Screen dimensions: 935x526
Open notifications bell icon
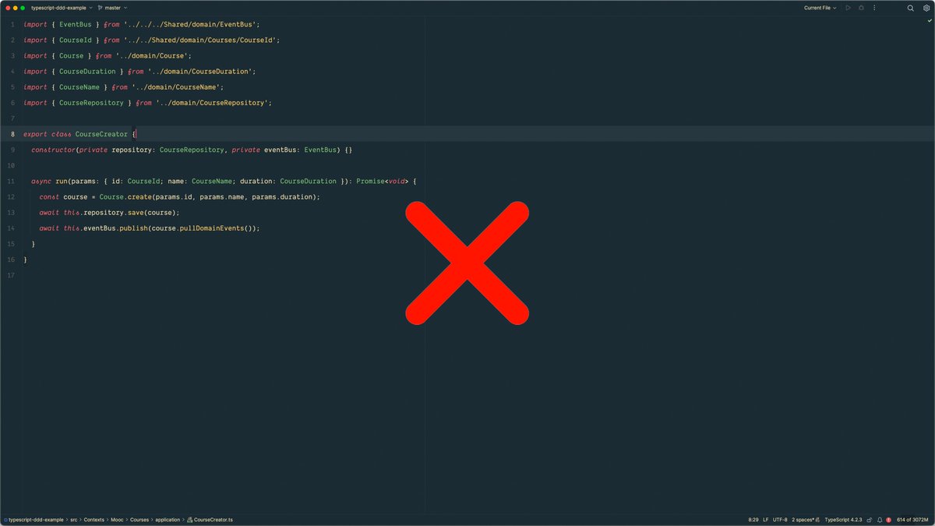880,519
